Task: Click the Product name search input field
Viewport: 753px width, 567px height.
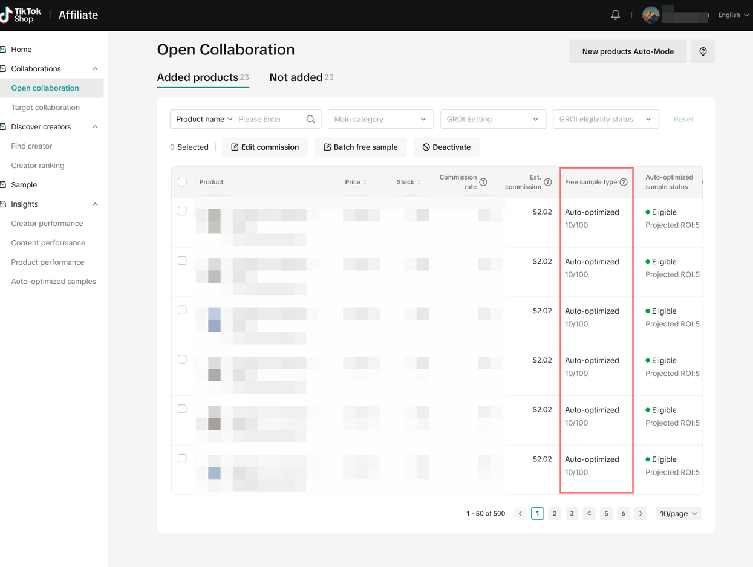Action: pyautogui.click(x=269, y=120)
